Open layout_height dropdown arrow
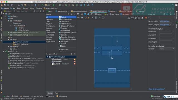The height and width of the screenshot is (100, 178). click(171, 25)
